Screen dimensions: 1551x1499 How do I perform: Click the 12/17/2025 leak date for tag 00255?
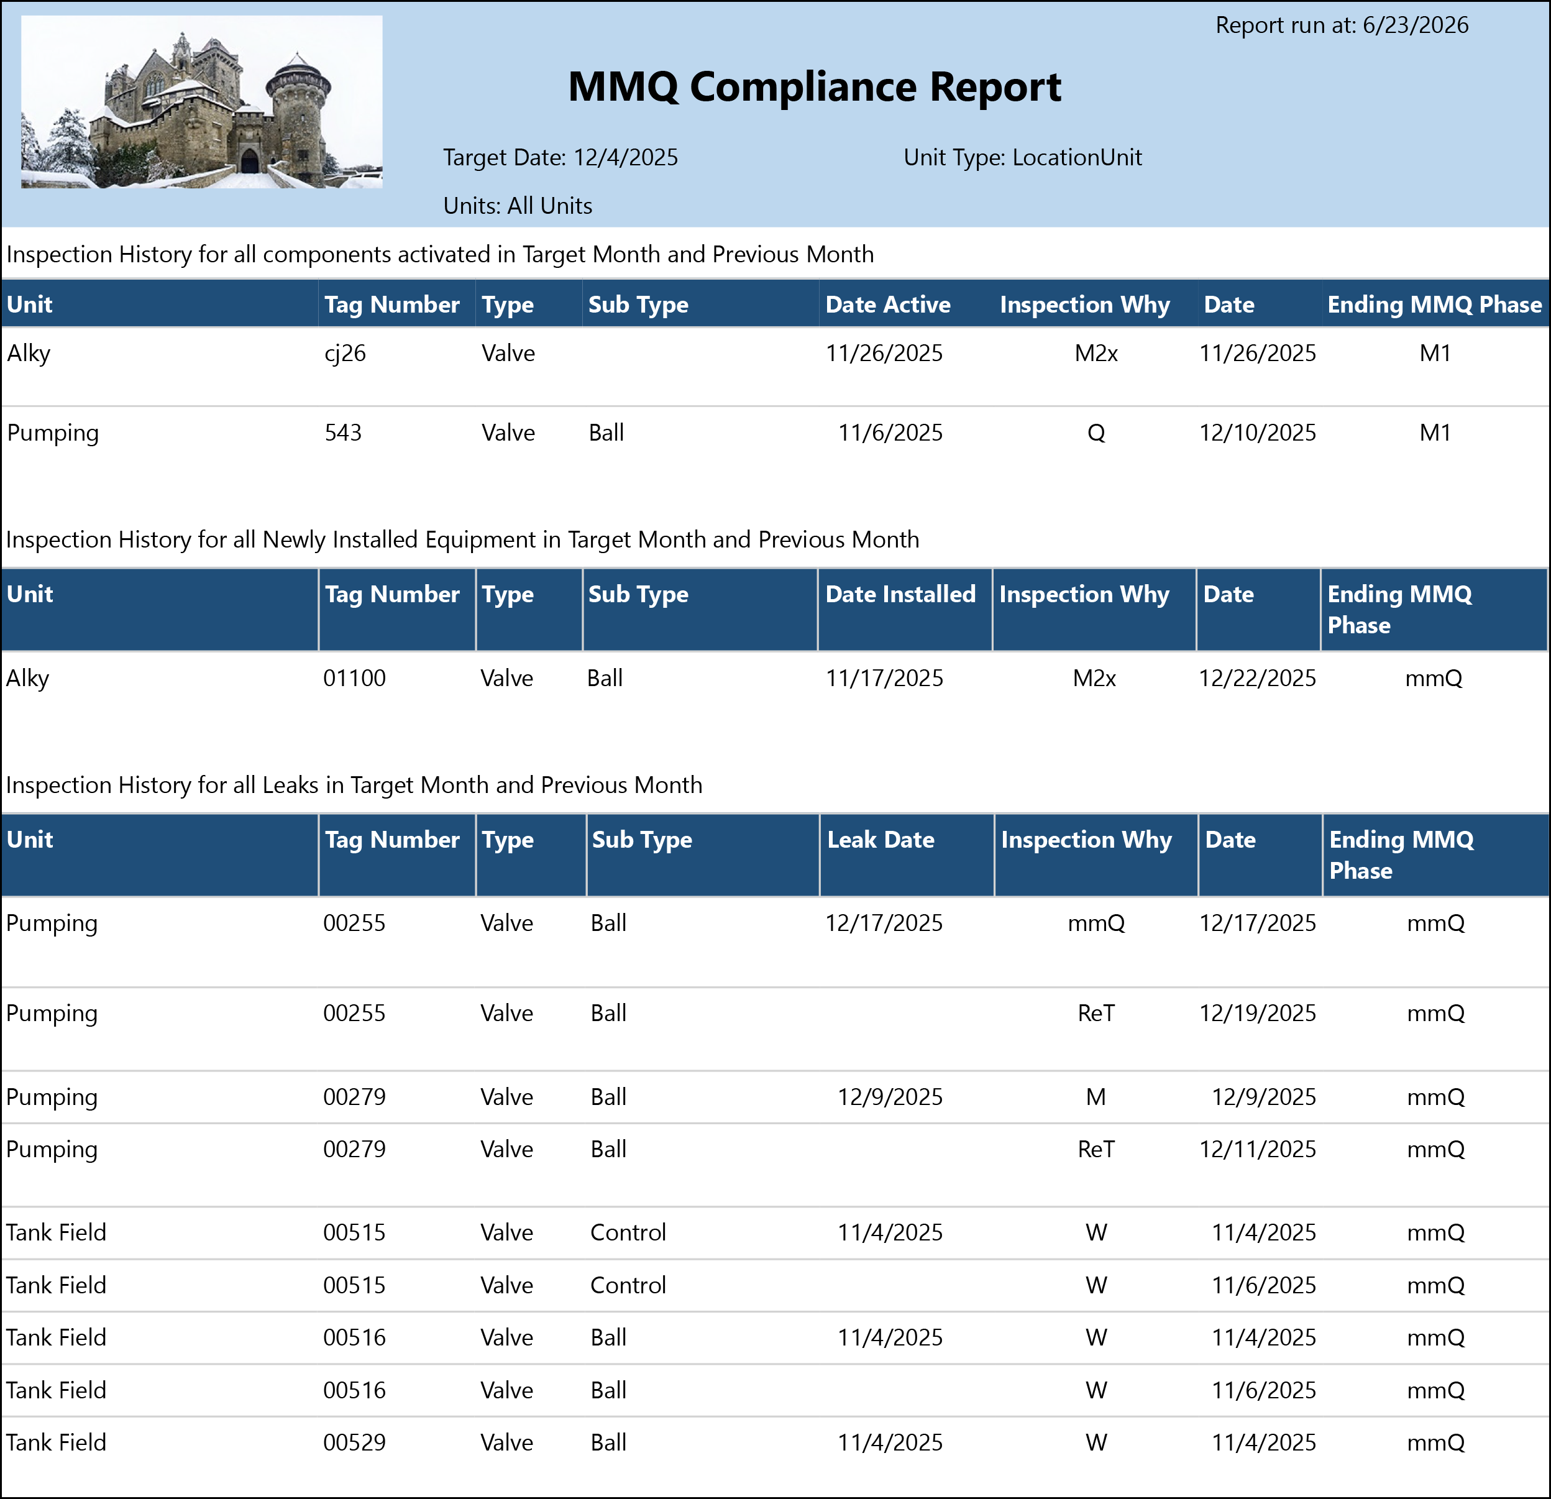click(x=884, y=923)
